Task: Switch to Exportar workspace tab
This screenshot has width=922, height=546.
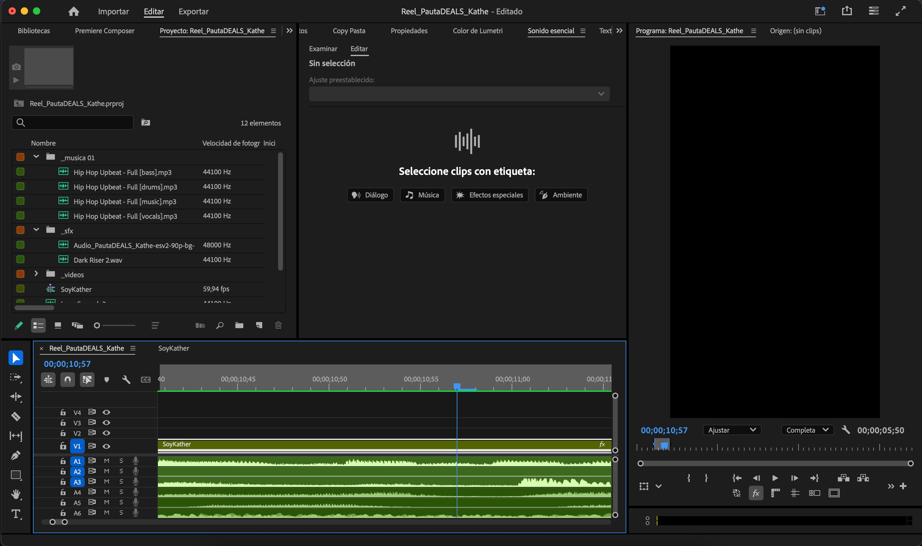Action: point(193,11)
